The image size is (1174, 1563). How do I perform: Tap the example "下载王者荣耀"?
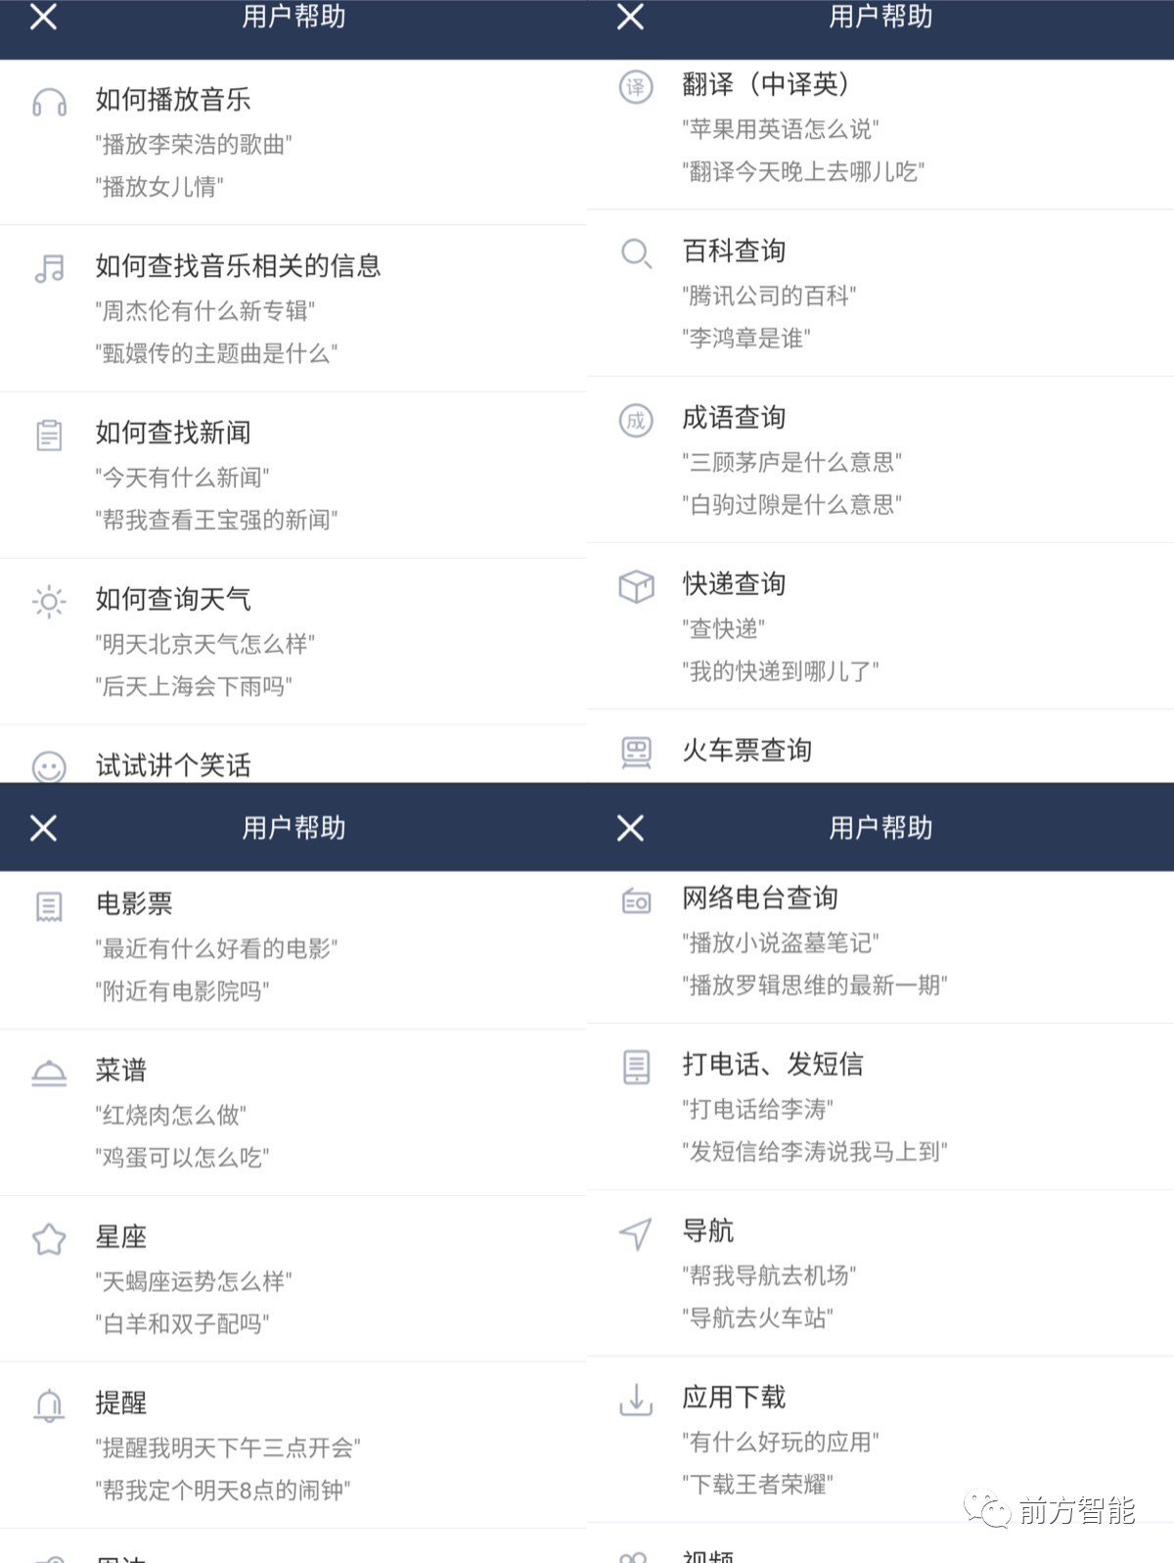(x=757, y=1484)
